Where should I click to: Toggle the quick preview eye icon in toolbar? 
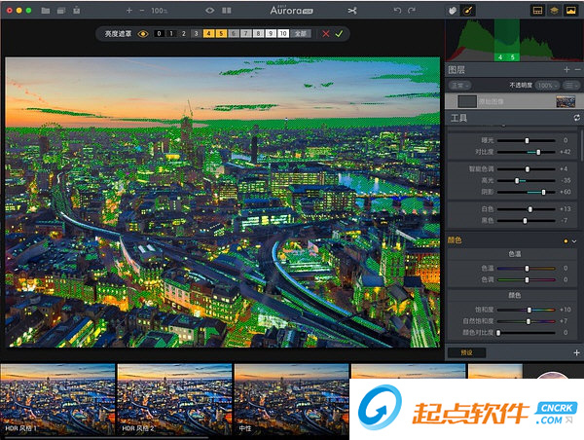pos(210,11)
